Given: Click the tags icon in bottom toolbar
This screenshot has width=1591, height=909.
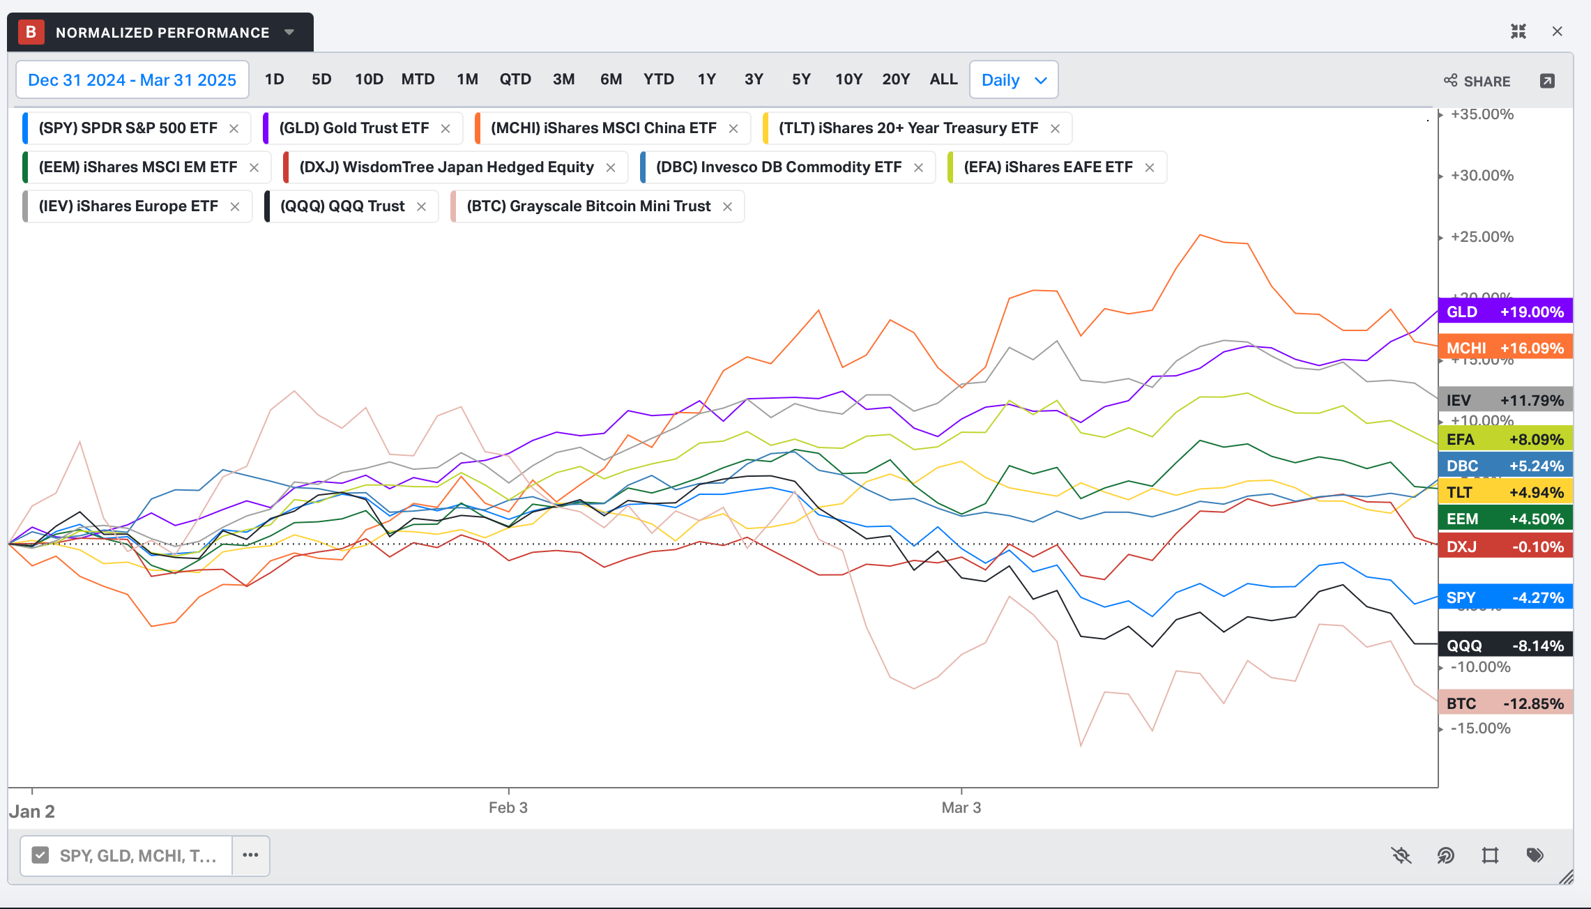Looking at the screenshot, I should point(1535,855).
